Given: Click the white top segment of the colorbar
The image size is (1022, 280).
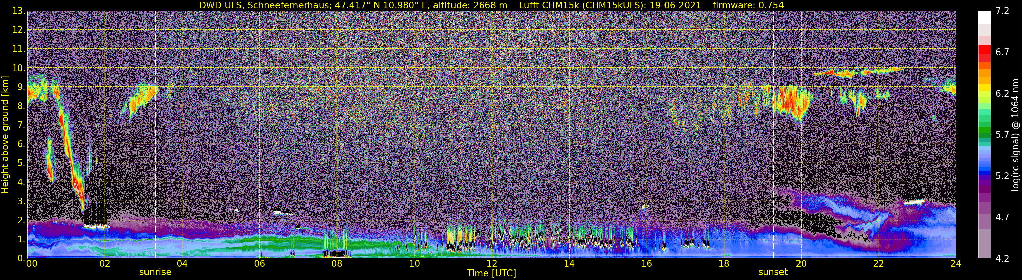Looking at the screenshot, I should tap(984, 17).
